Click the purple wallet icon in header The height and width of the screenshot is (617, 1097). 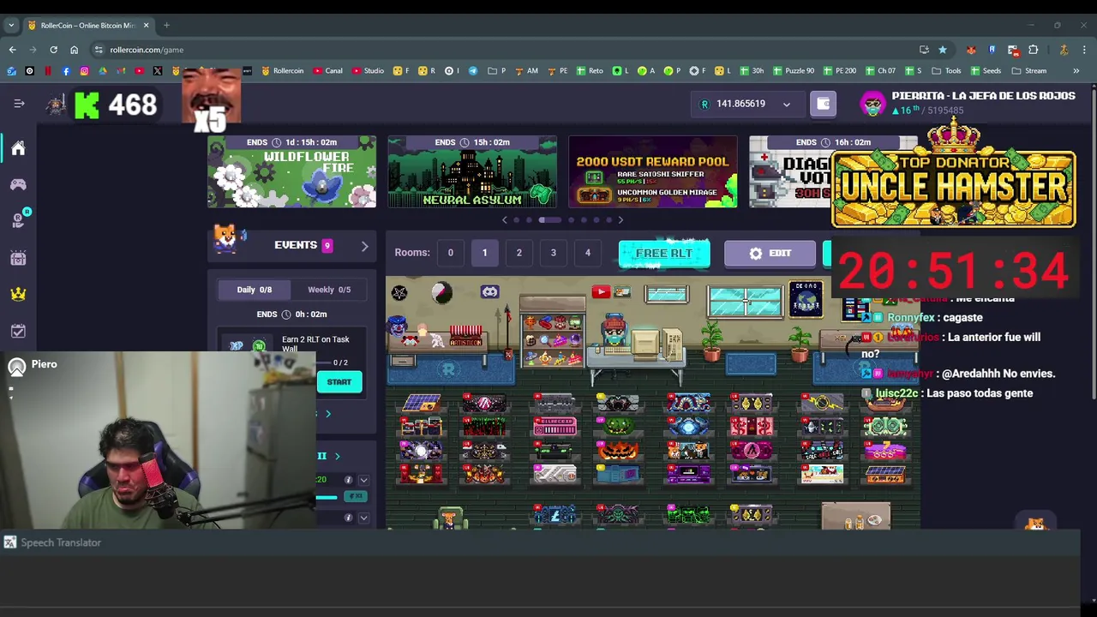tap(823, 104)
